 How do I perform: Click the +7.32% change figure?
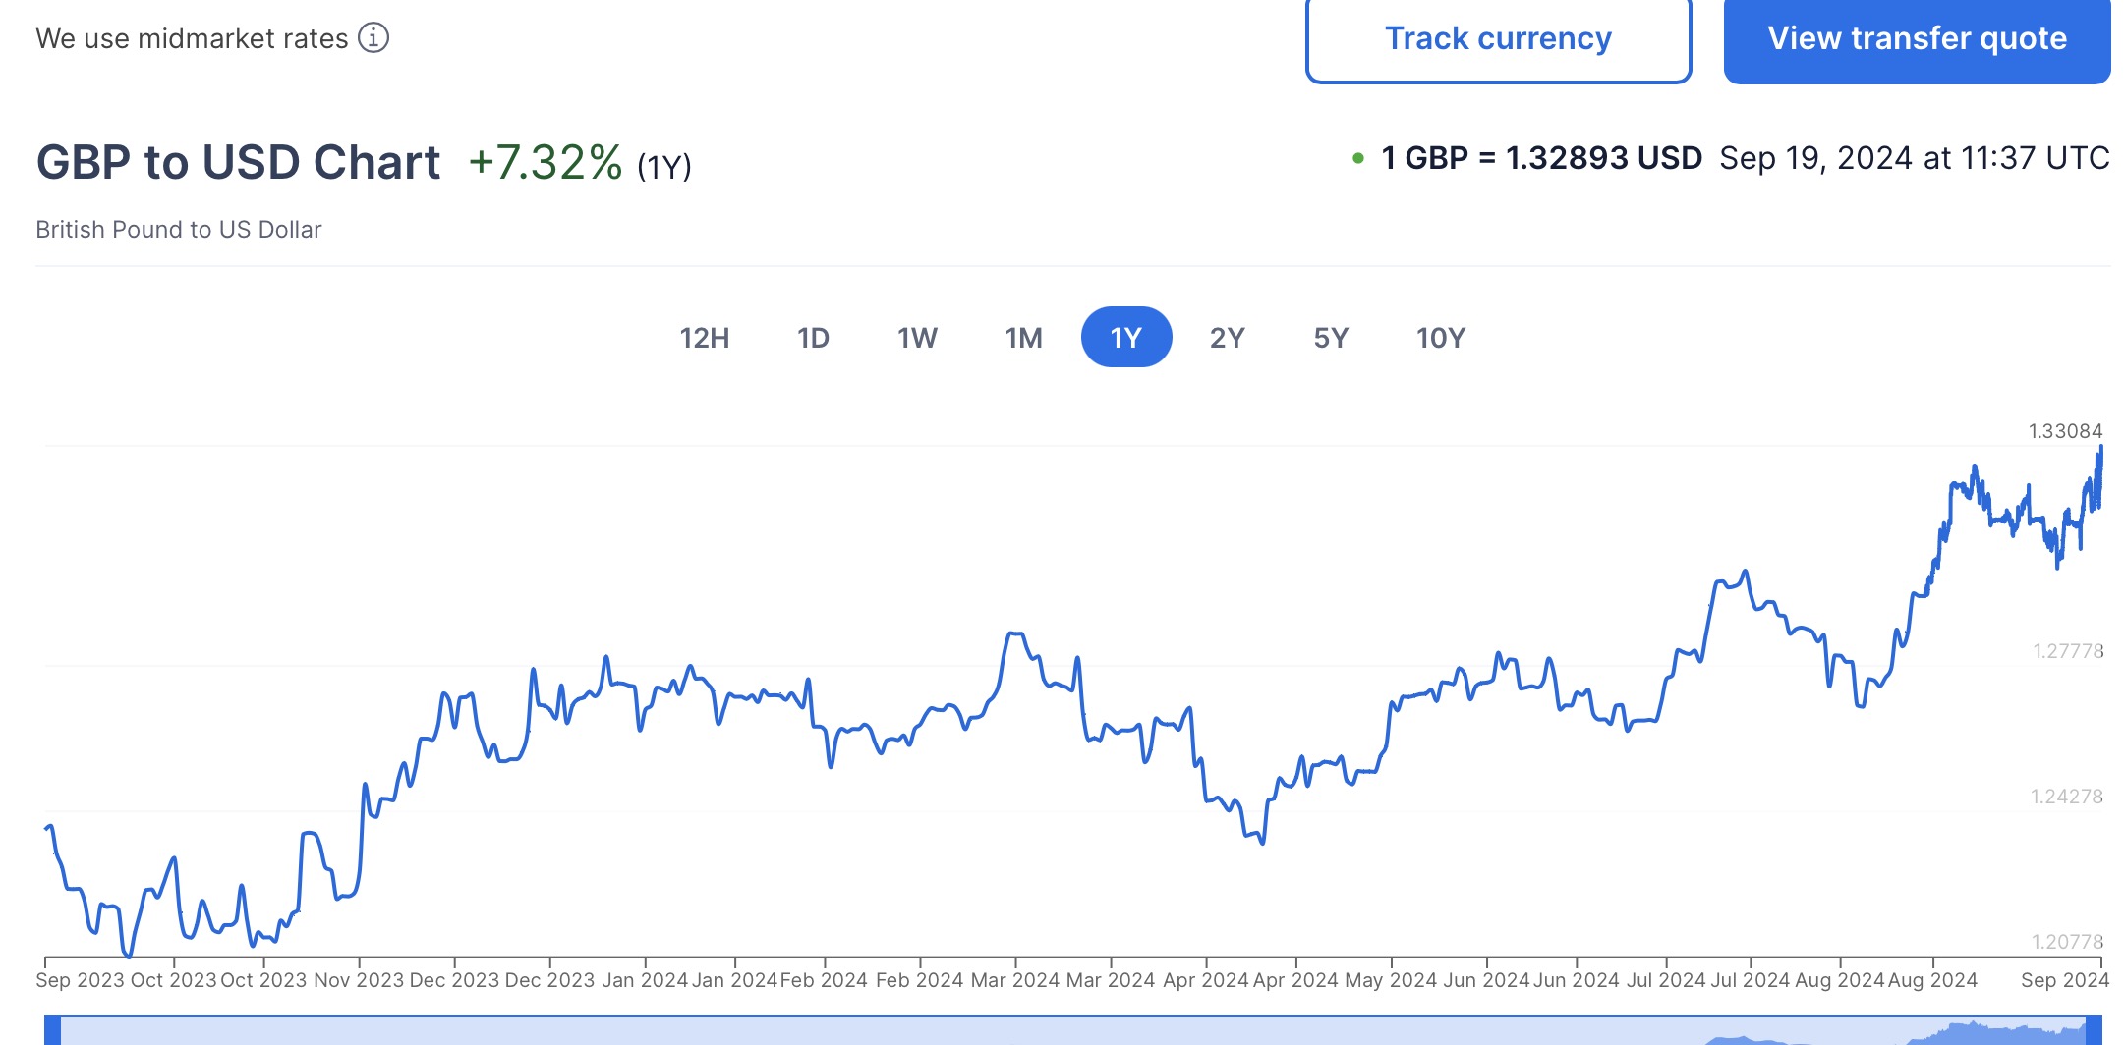[546, 163]
